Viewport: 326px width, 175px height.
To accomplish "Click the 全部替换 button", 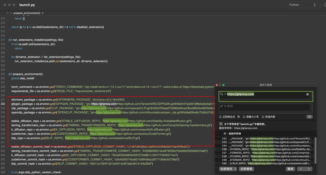I will tap(246, 169).
